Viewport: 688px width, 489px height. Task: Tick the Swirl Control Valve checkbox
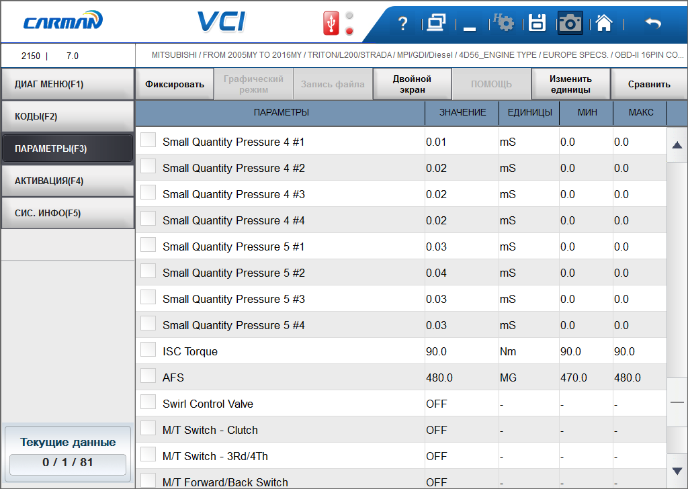click(x=148, y=402)
